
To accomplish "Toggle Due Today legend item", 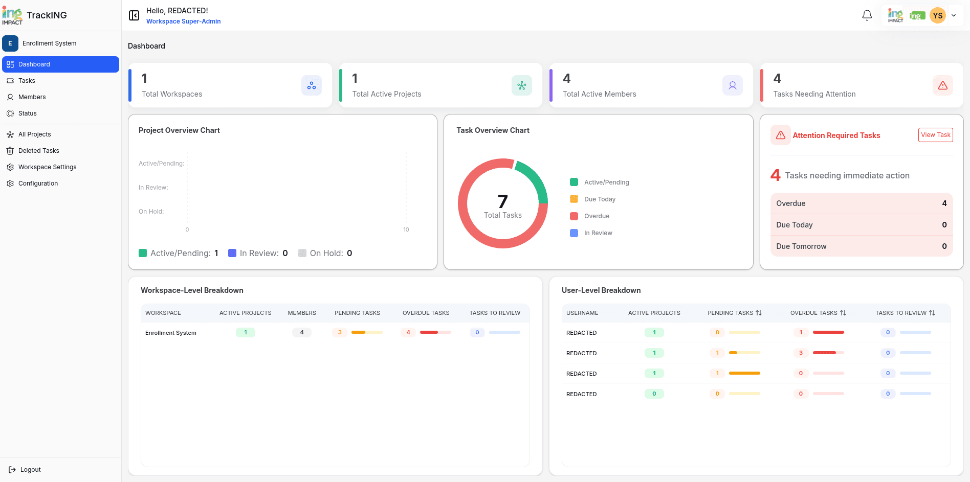I will pyautogui.click(x=593, y=199).
